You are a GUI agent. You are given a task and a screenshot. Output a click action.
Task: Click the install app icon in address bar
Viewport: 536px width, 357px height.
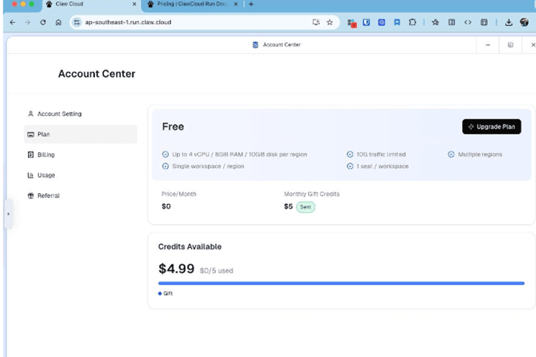click(x=316, y=22)
